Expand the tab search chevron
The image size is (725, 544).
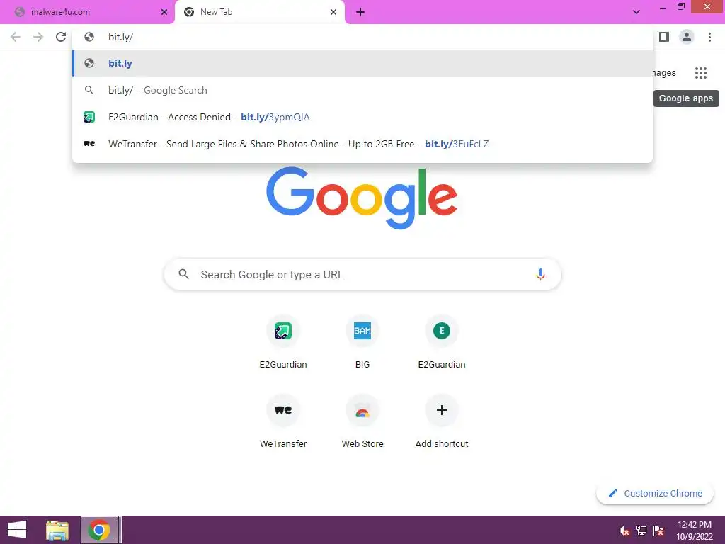click(636, 12)
